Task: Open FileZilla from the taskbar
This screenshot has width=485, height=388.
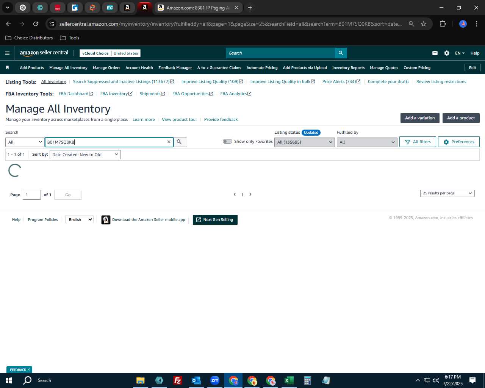Action: [177, 380]
